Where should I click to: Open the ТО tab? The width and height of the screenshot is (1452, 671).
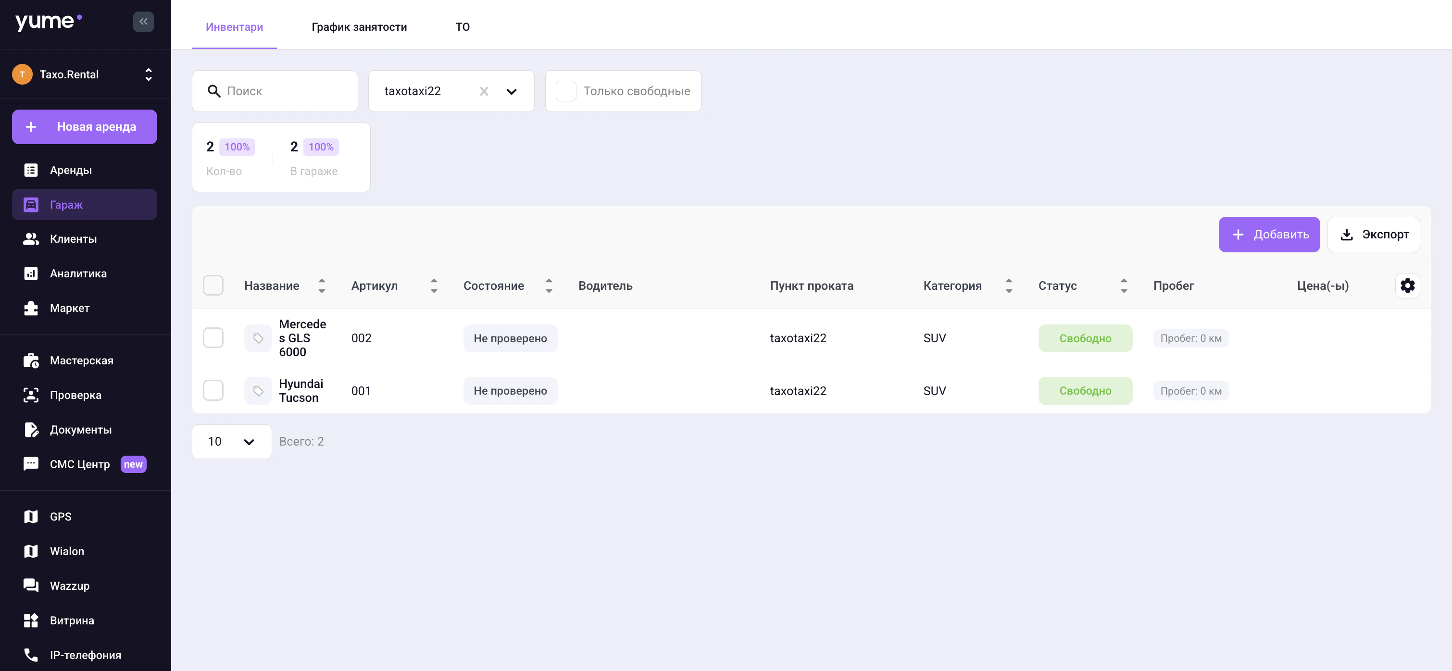coord(462,27)
